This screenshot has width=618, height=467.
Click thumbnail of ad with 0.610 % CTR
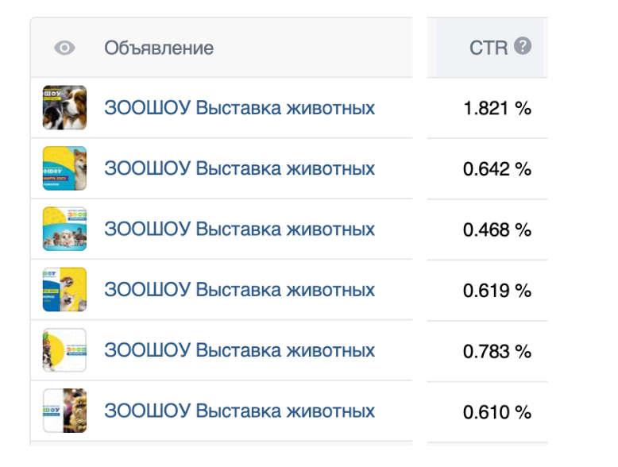click(x=64, y=411)
